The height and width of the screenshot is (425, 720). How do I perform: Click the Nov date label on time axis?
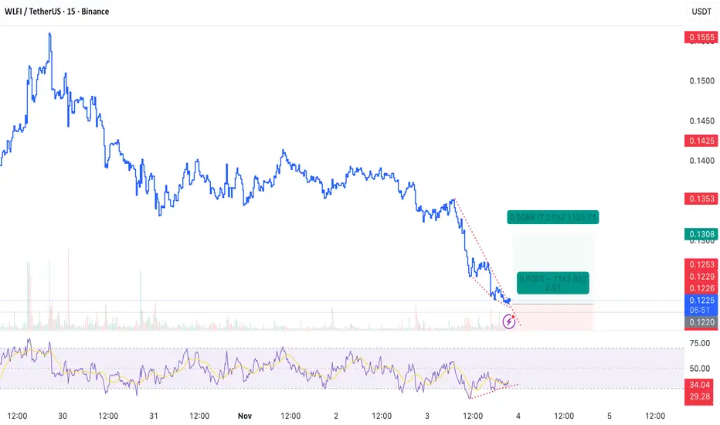point(245,416)
